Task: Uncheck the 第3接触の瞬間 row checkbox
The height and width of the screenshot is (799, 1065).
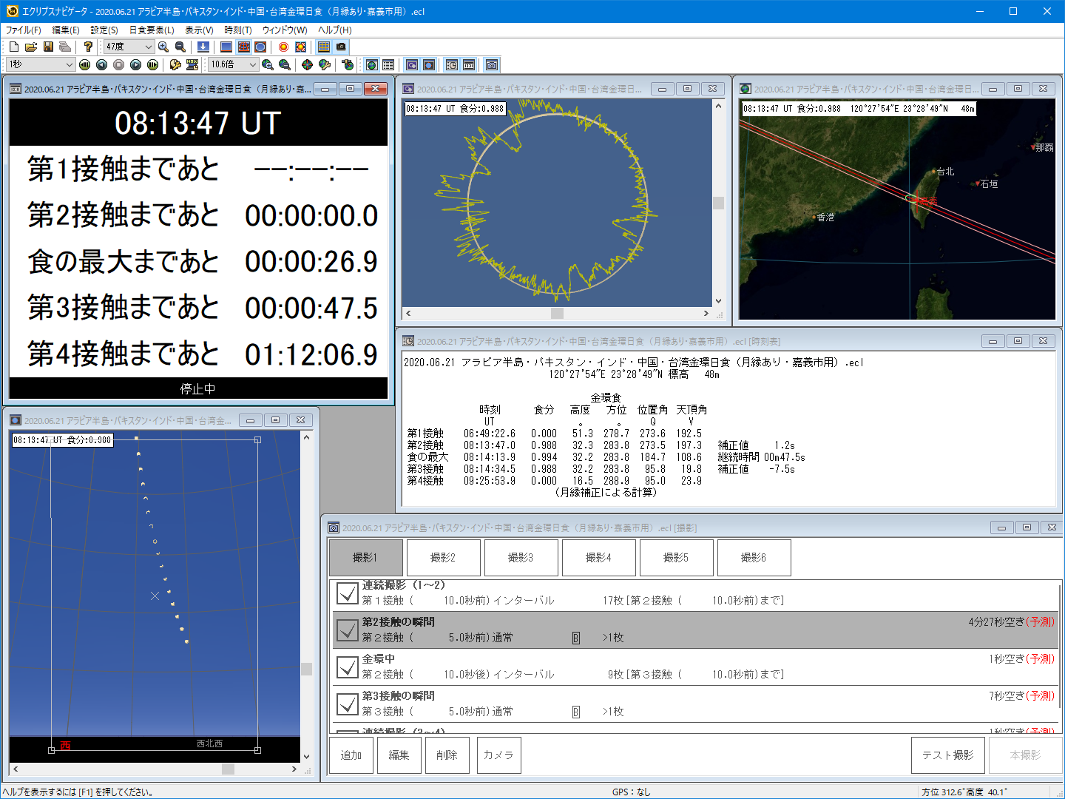Action: coord(348,704)
